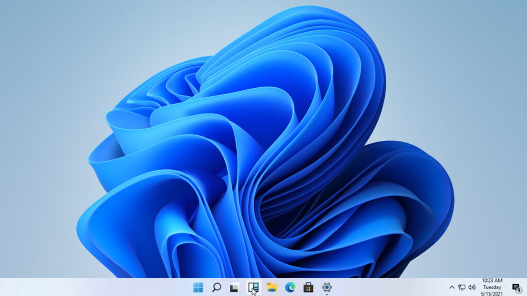Click the speaker icon to adjust volume
This screenshot has height=296, width=527.
click(x=472, y=287)
